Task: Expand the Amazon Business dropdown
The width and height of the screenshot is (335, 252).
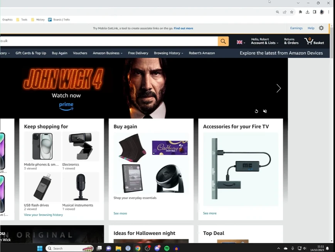Action: pyautogui.click(x=108, y=53)
